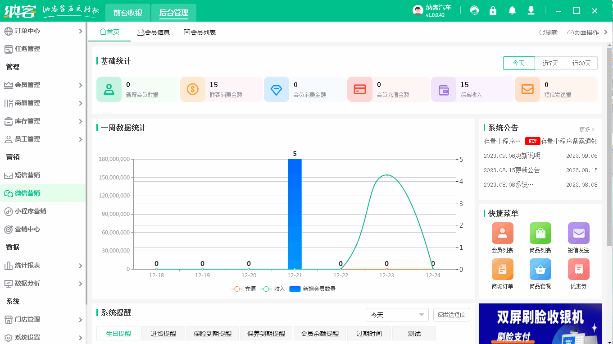Select the 近30天 filter option
The image size is (613, 344).
tap(581, 63)
